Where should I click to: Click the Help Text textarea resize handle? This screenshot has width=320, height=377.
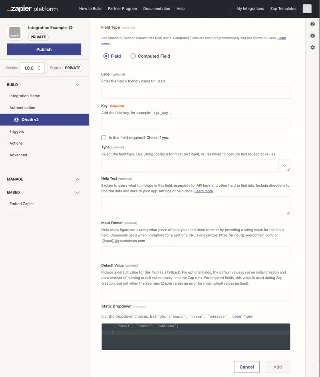pyautogui.click(x=288, y=213)
